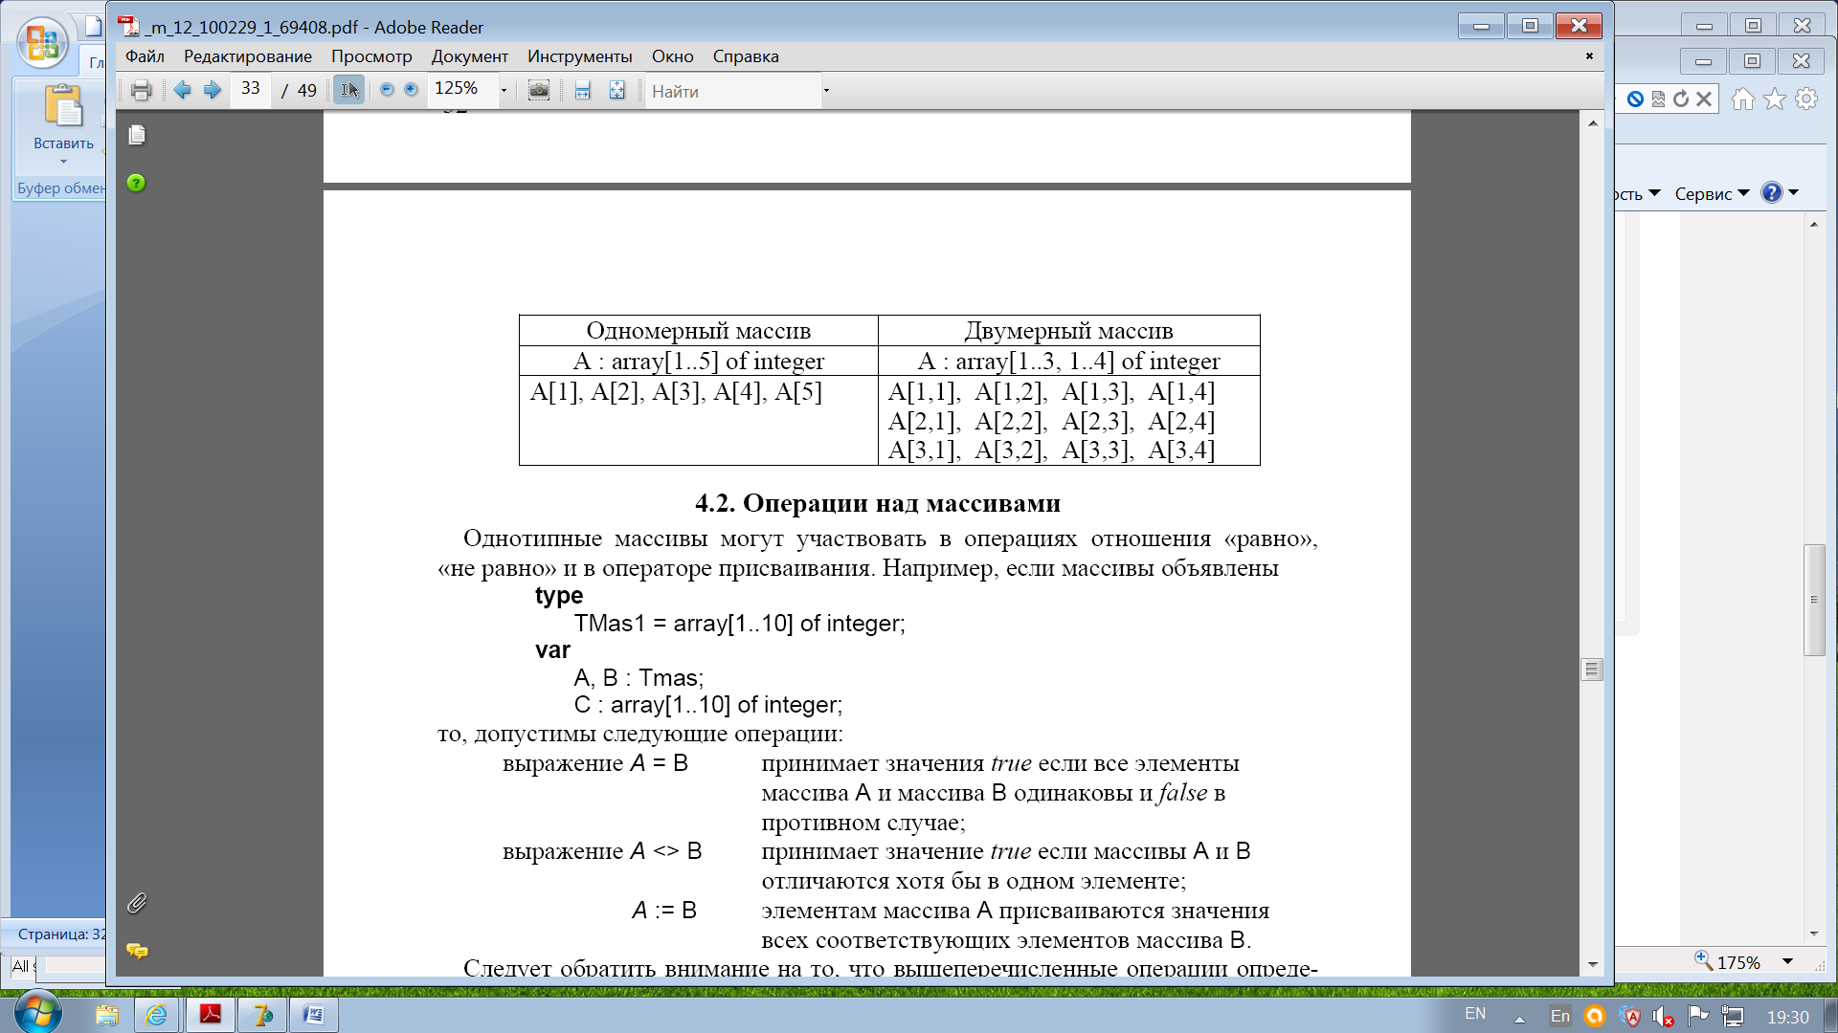
Task: Click table cell Двумерный массив
Action: point(1068,331)
